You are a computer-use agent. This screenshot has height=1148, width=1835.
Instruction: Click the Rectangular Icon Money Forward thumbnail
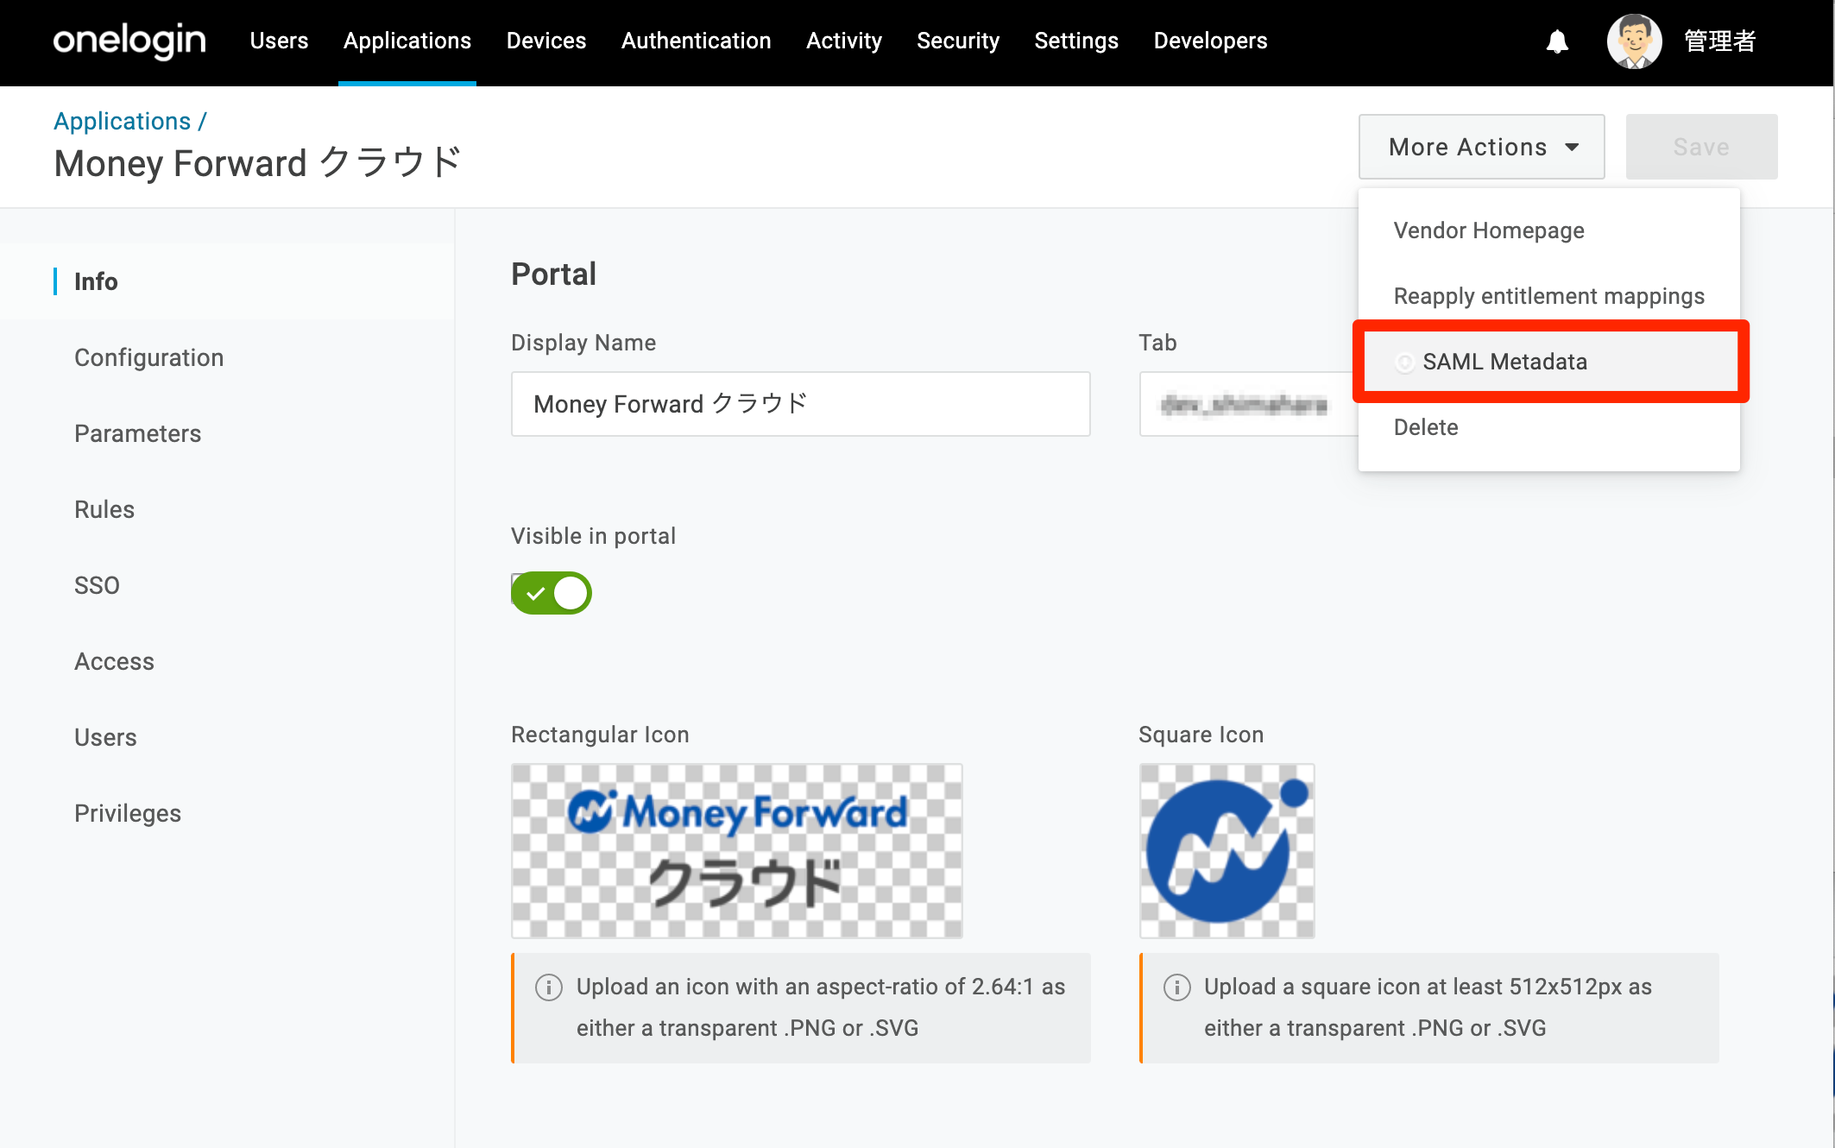(x=737, y=851)
